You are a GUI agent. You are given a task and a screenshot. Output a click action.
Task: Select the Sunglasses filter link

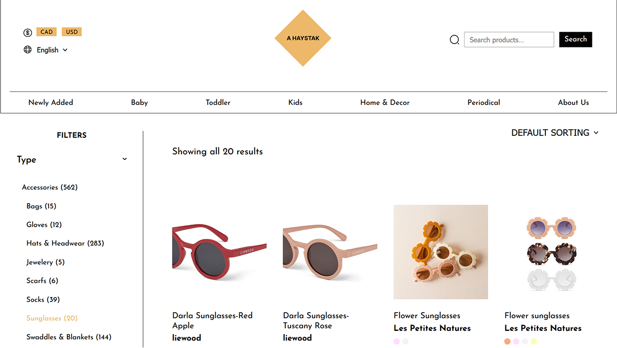52,318
